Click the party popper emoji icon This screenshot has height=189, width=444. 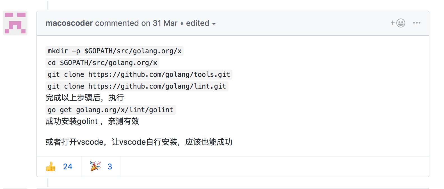95,166
